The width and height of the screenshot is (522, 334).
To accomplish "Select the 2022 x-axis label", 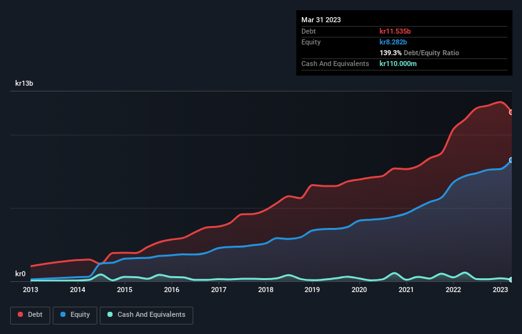I will point(453,290).
